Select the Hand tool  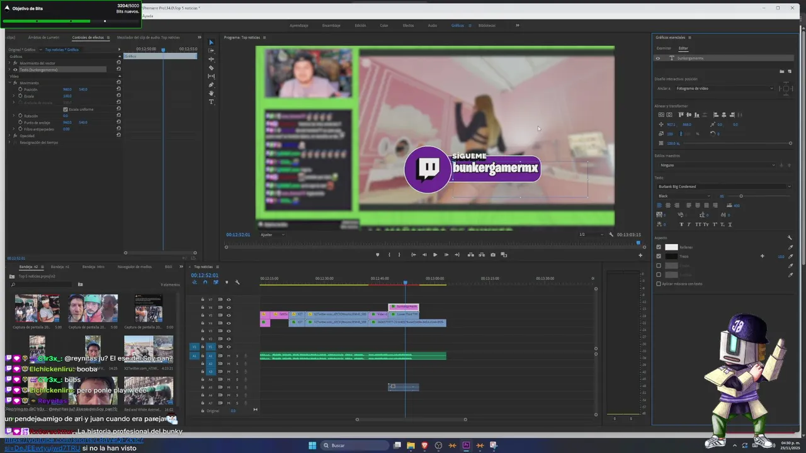[x=211, y=93]
